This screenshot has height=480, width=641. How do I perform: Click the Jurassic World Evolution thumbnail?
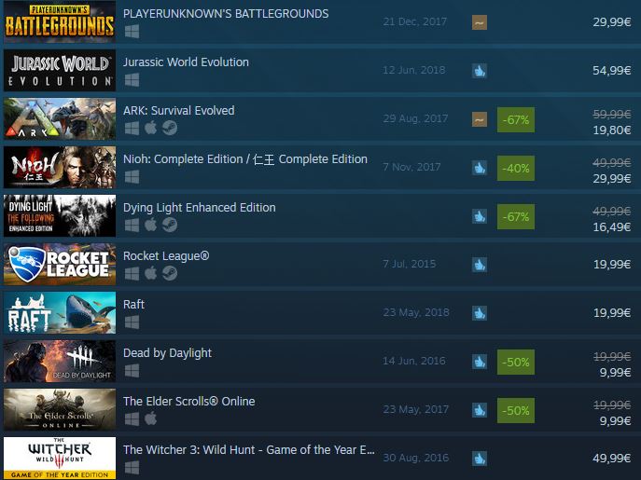60,70
